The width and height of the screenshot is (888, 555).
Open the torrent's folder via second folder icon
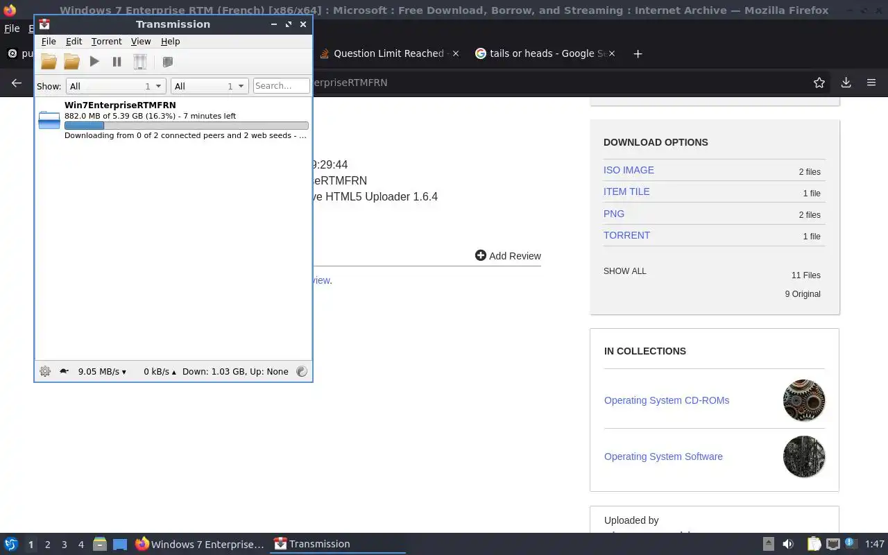[71, 62]
